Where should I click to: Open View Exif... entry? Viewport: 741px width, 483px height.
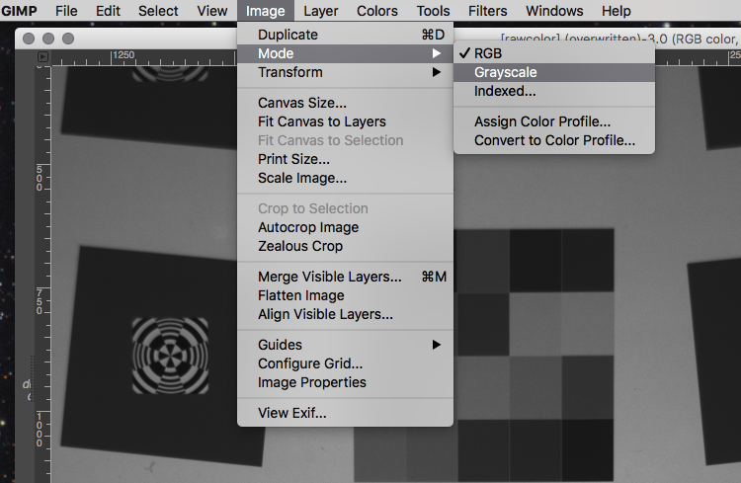[x=345, y=413]
